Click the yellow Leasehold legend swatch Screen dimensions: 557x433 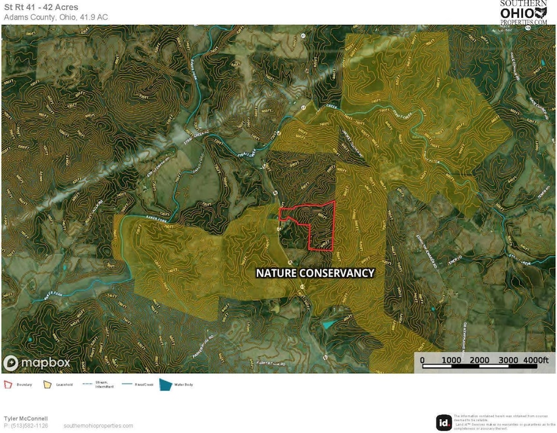click(x=48, y=384)
